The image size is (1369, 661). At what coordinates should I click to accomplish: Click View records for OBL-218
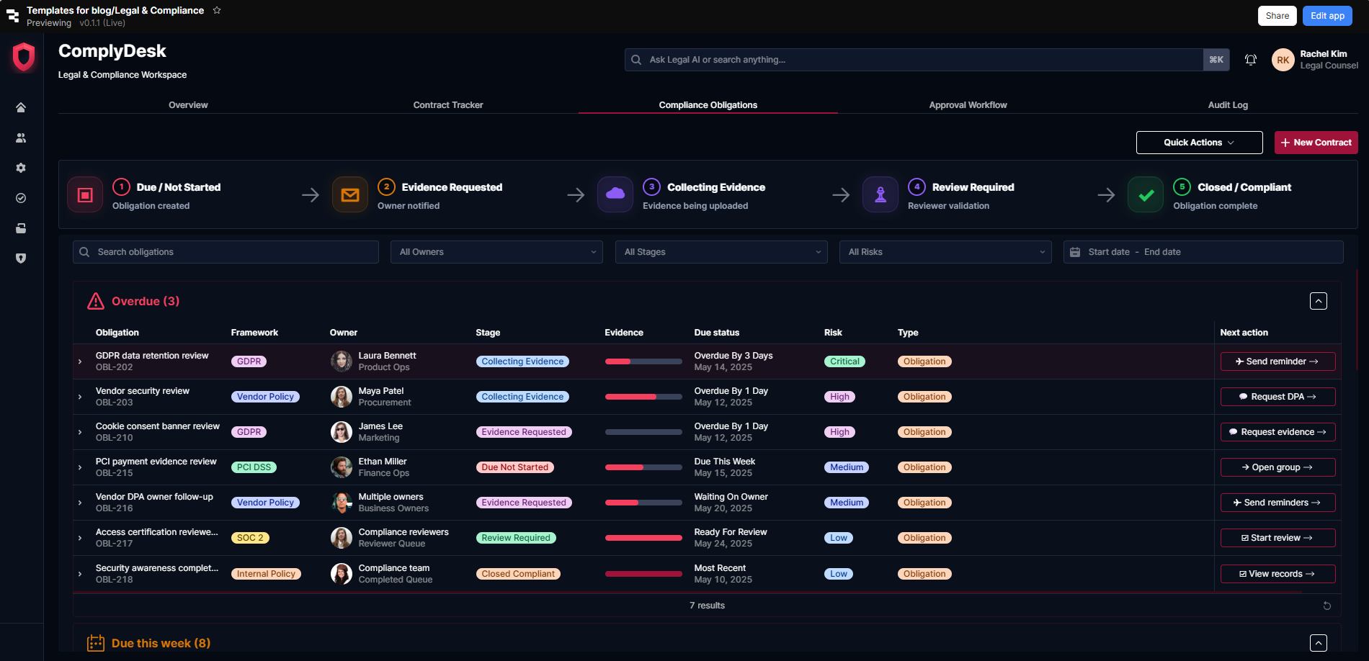(1277, 574)
